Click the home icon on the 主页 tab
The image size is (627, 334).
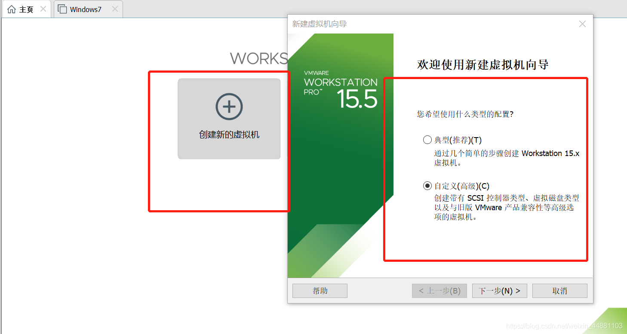[x=12, y=9]
